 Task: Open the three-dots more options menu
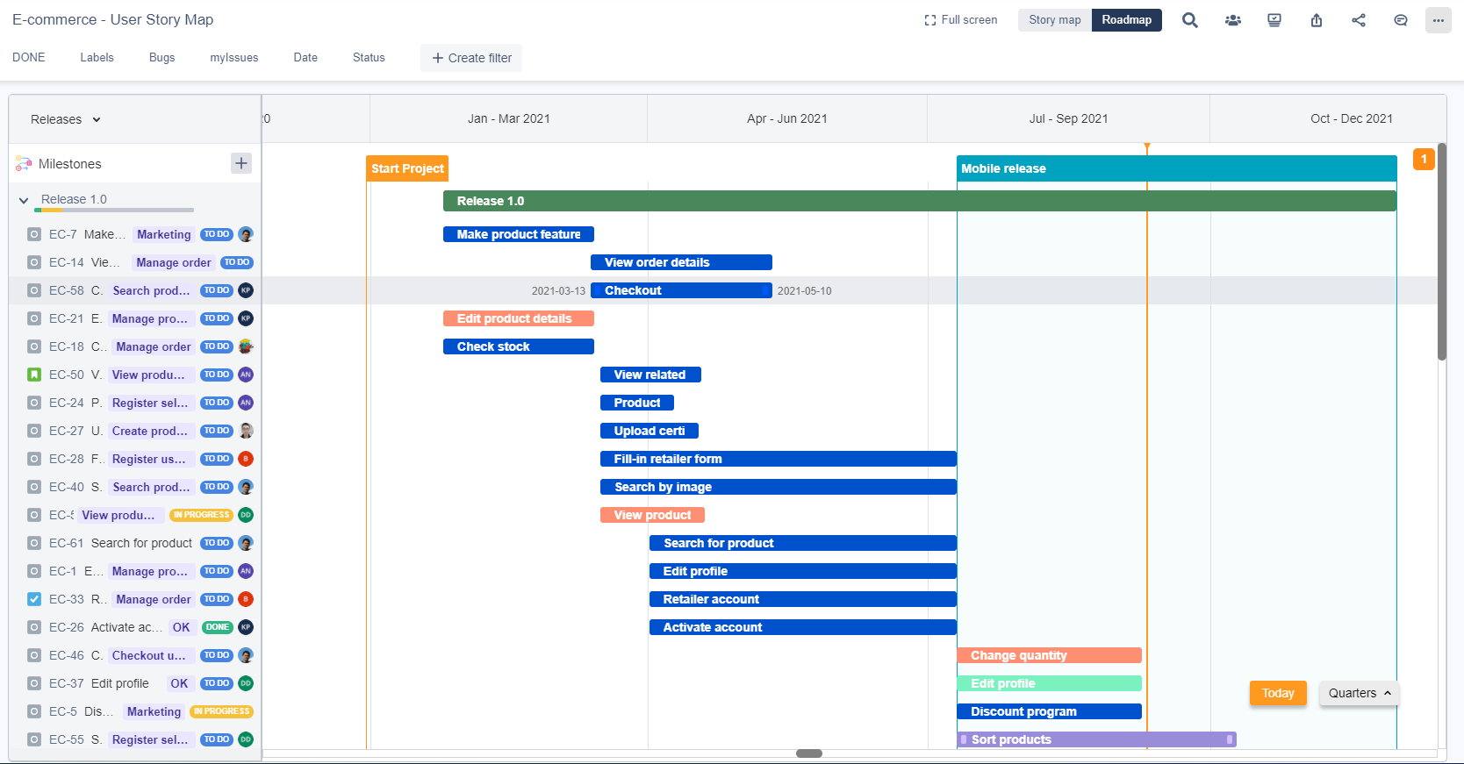(1438, 20)
